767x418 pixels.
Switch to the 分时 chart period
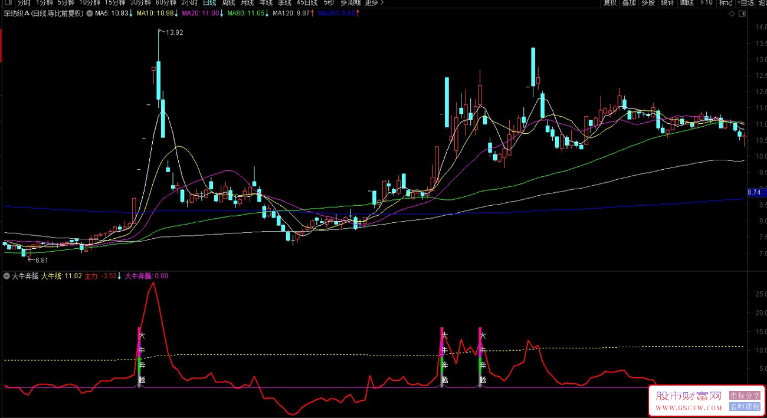pos(24,3)
